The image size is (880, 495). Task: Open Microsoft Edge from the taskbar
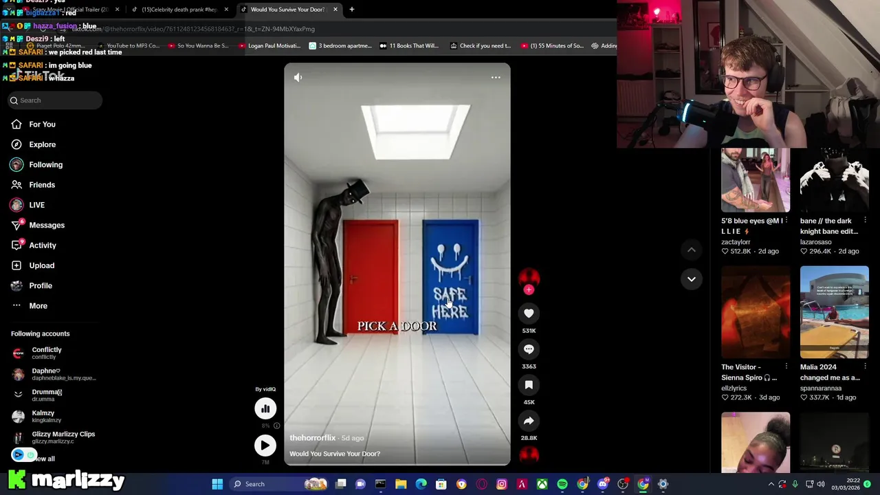(421, 484)
